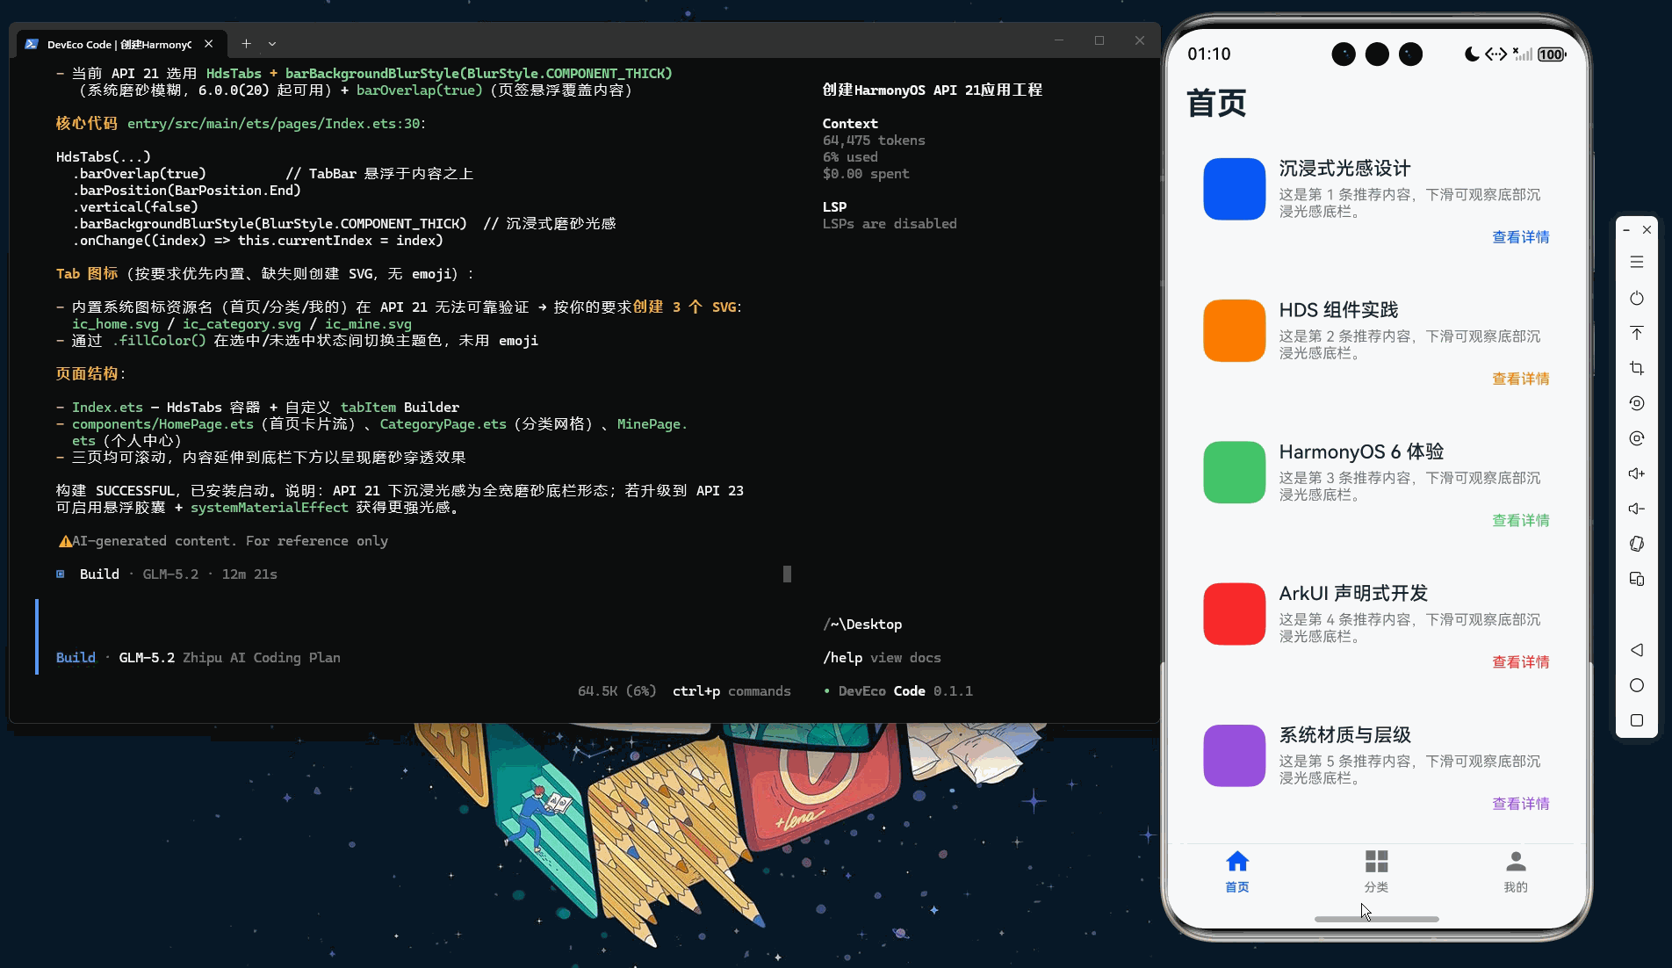Switch to the 分类 bottom tab

pyautogui.click(x=1376, y=871)
